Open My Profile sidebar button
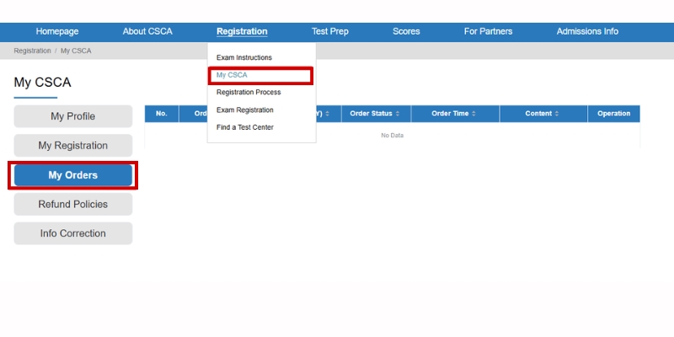 73,116
